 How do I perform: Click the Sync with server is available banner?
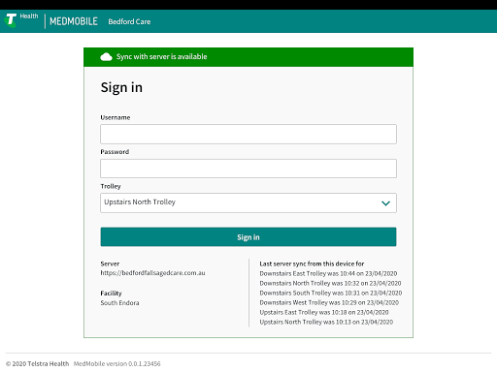(248, 57)
